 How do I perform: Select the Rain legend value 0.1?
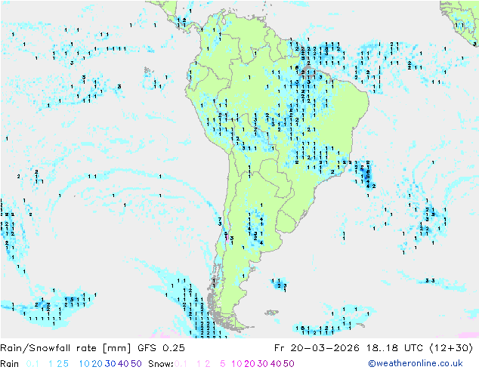click(x=32, y=364)
